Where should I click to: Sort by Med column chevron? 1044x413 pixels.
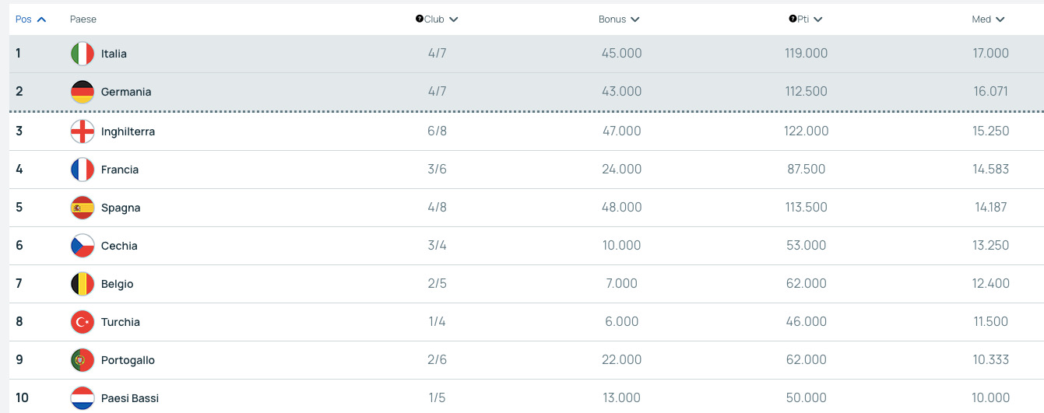1000,19
